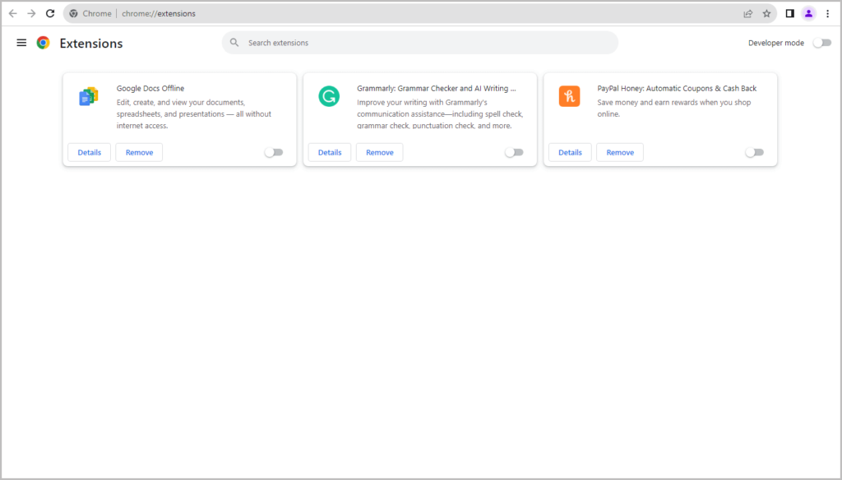Click the Google Docs Offline icon
842x480 pixels.
(x=89, y=96)
